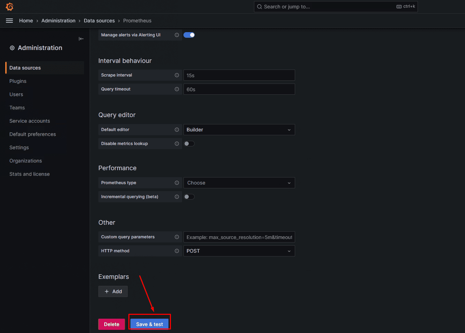Image resolution: width=465 pixels, height=333 pixels.
Task: Add an exemplar with the Add button
Action: pos(113,291)
